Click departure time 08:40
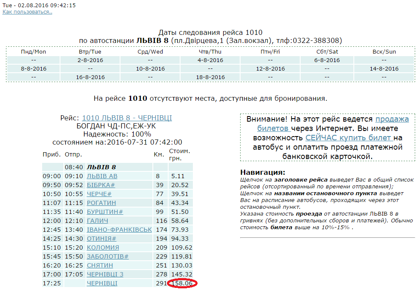416x293 pixels. (x=74, y=167)
